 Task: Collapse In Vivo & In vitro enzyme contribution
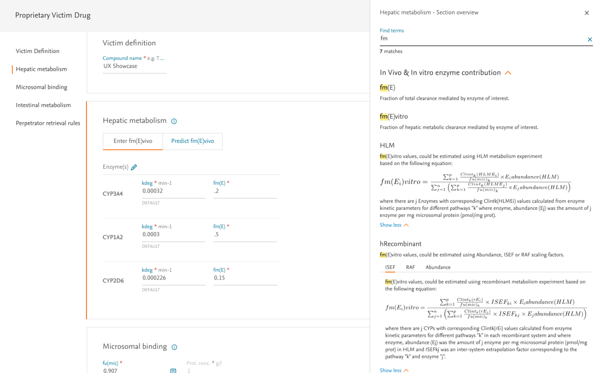click(x=508, y=73)
